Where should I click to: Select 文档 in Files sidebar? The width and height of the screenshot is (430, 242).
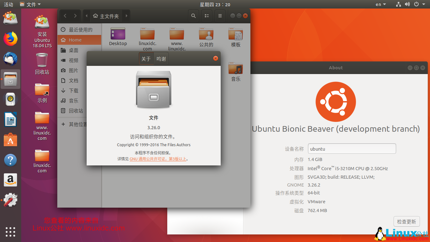tap(79, 81)
